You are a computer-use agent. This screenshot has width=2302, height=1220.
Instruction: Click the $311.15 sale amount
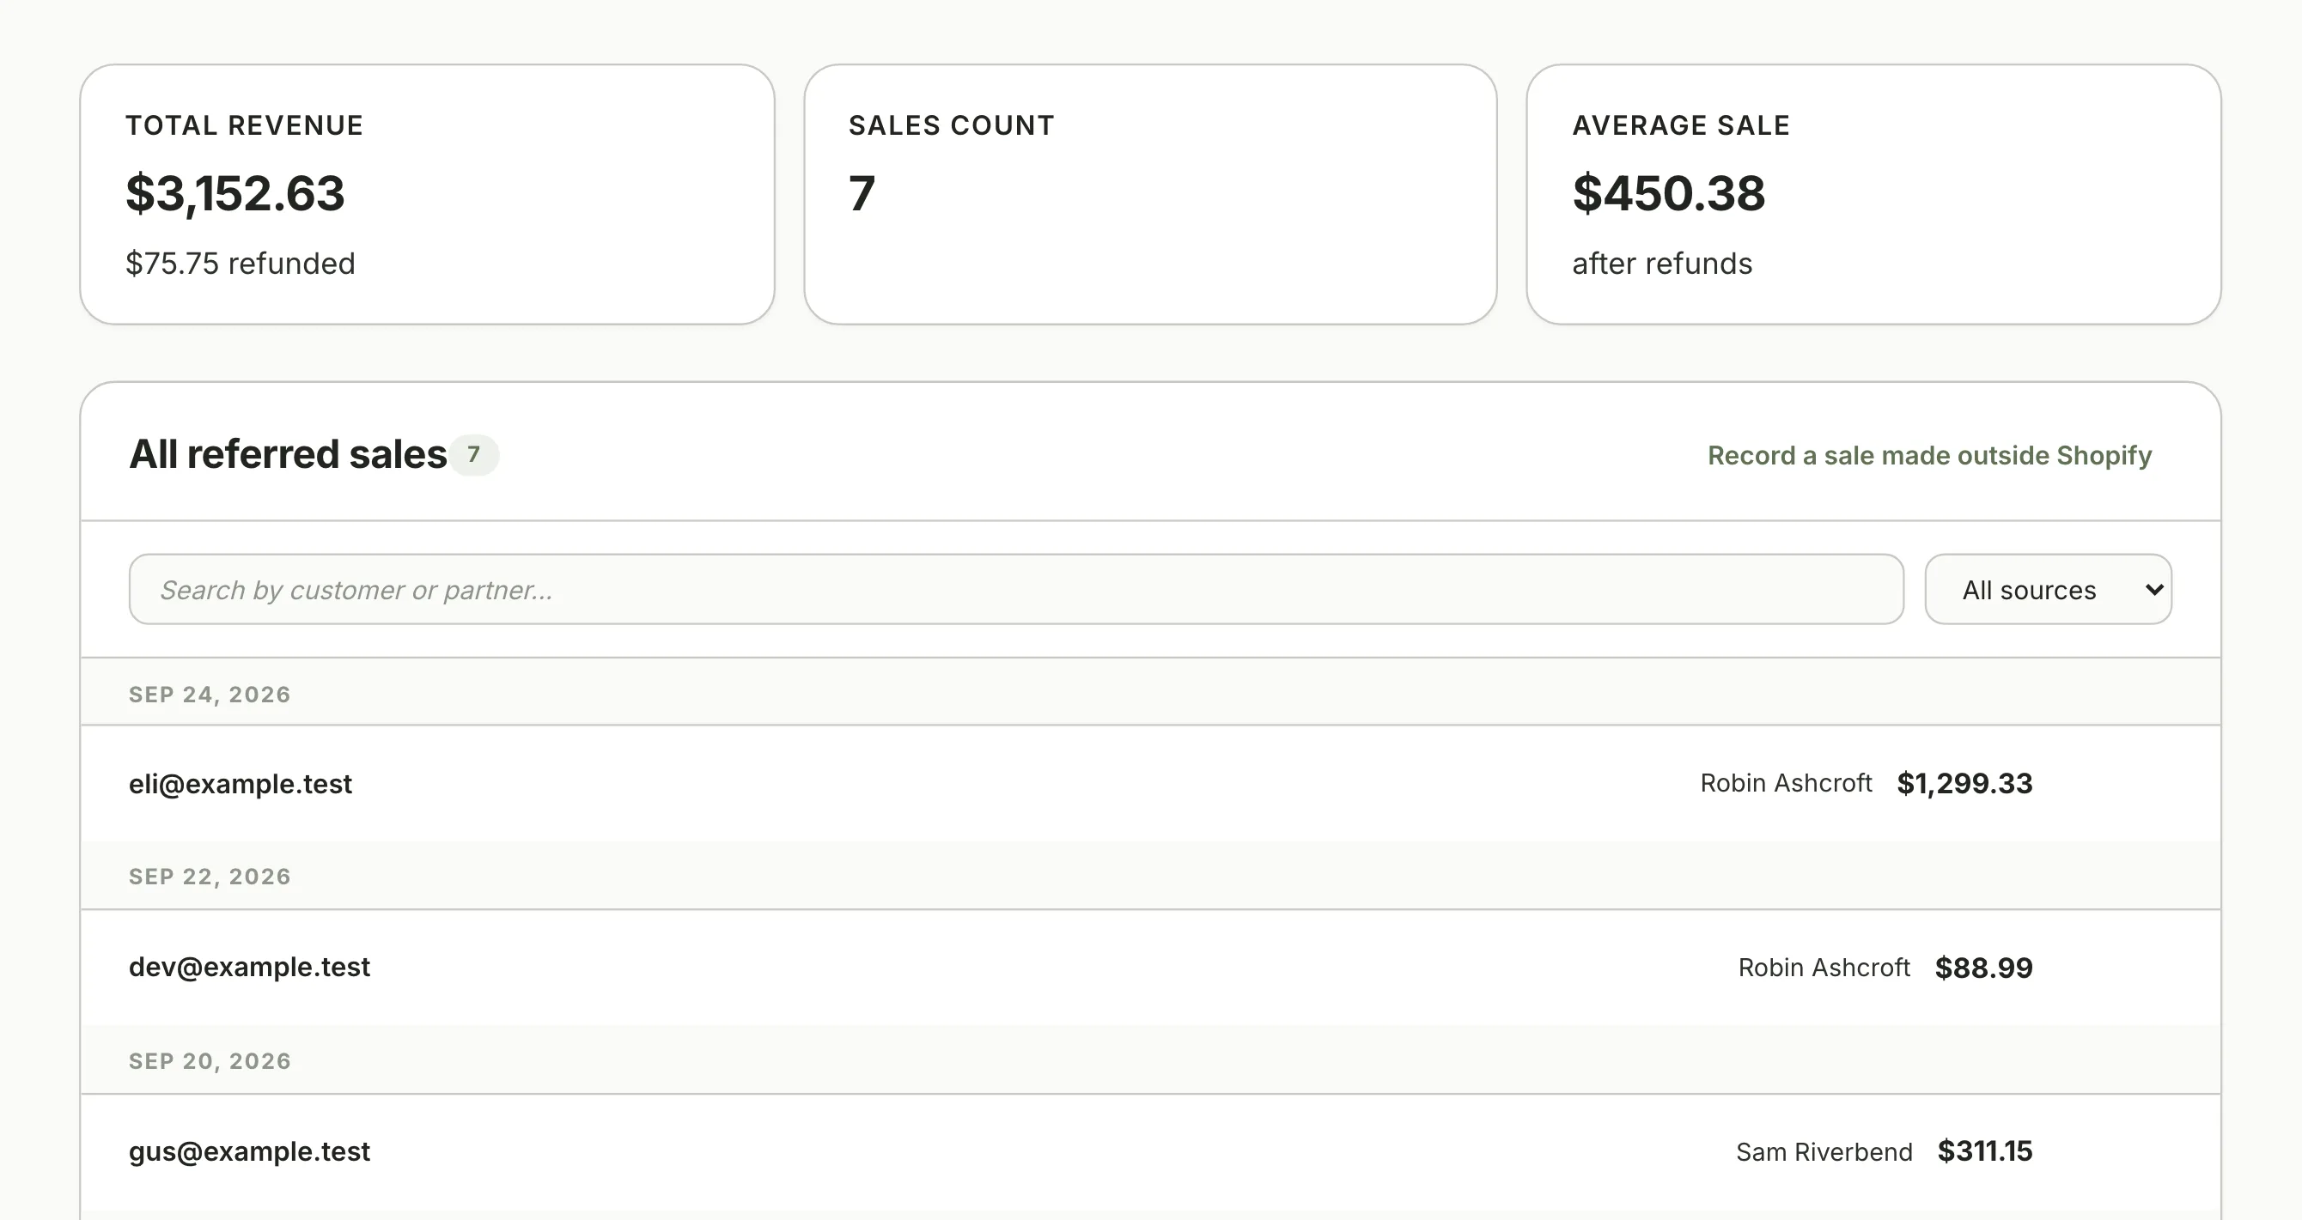(1985, 1151)
